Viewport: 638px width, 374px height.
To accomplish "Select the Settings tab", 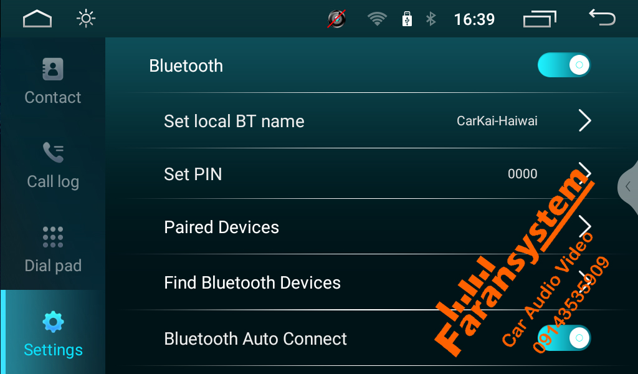I will (53, 332).
